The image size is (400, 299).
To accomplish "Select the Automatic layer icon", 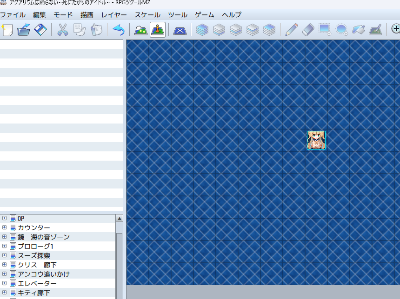I will [202, 30].
